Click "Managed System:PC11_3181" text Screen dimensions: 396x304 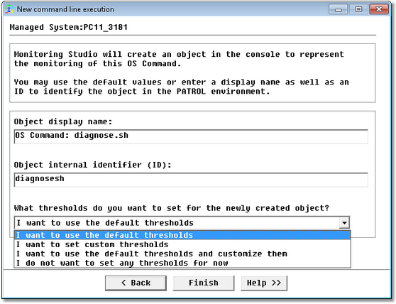click(x=68, y=27)
